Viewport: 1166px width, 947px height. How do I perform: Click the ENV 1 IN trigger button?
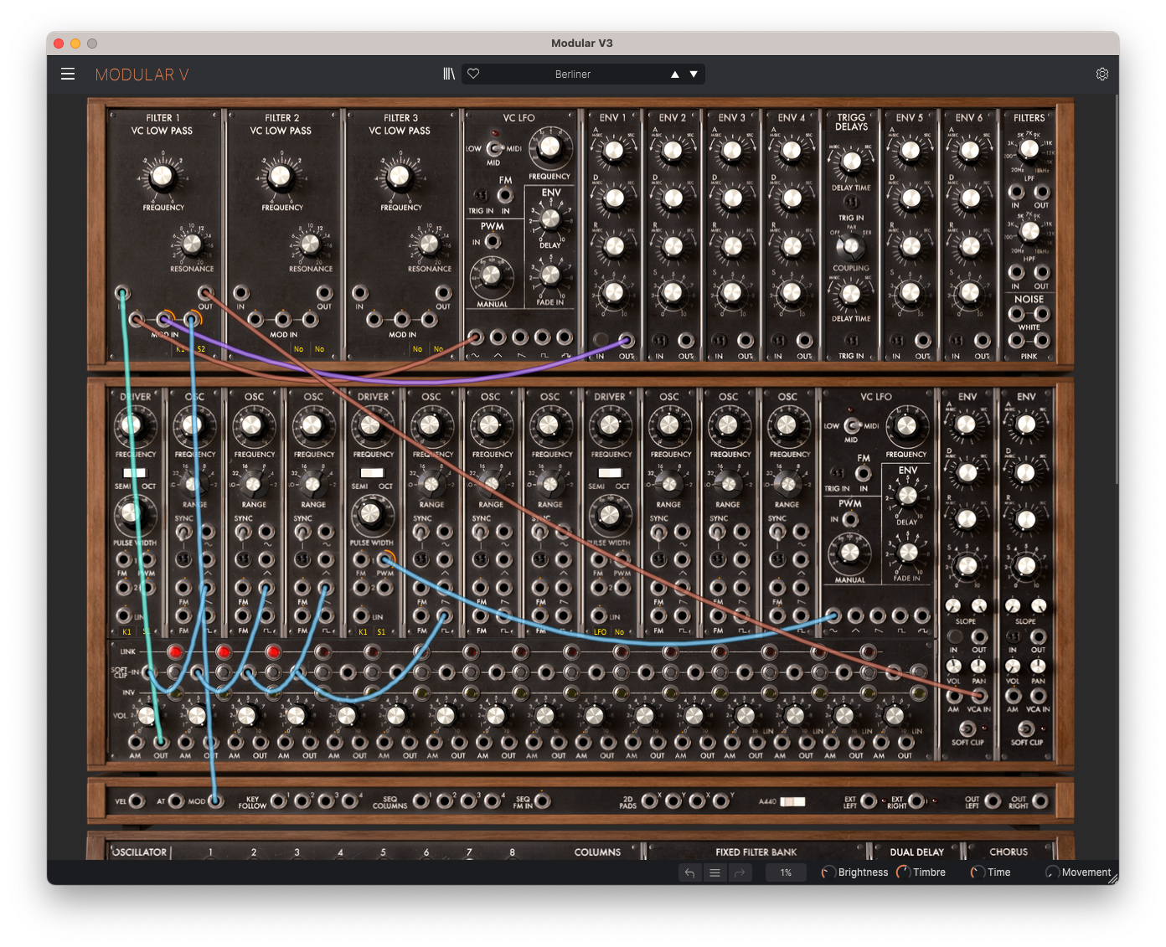click(x=601, y=341)
